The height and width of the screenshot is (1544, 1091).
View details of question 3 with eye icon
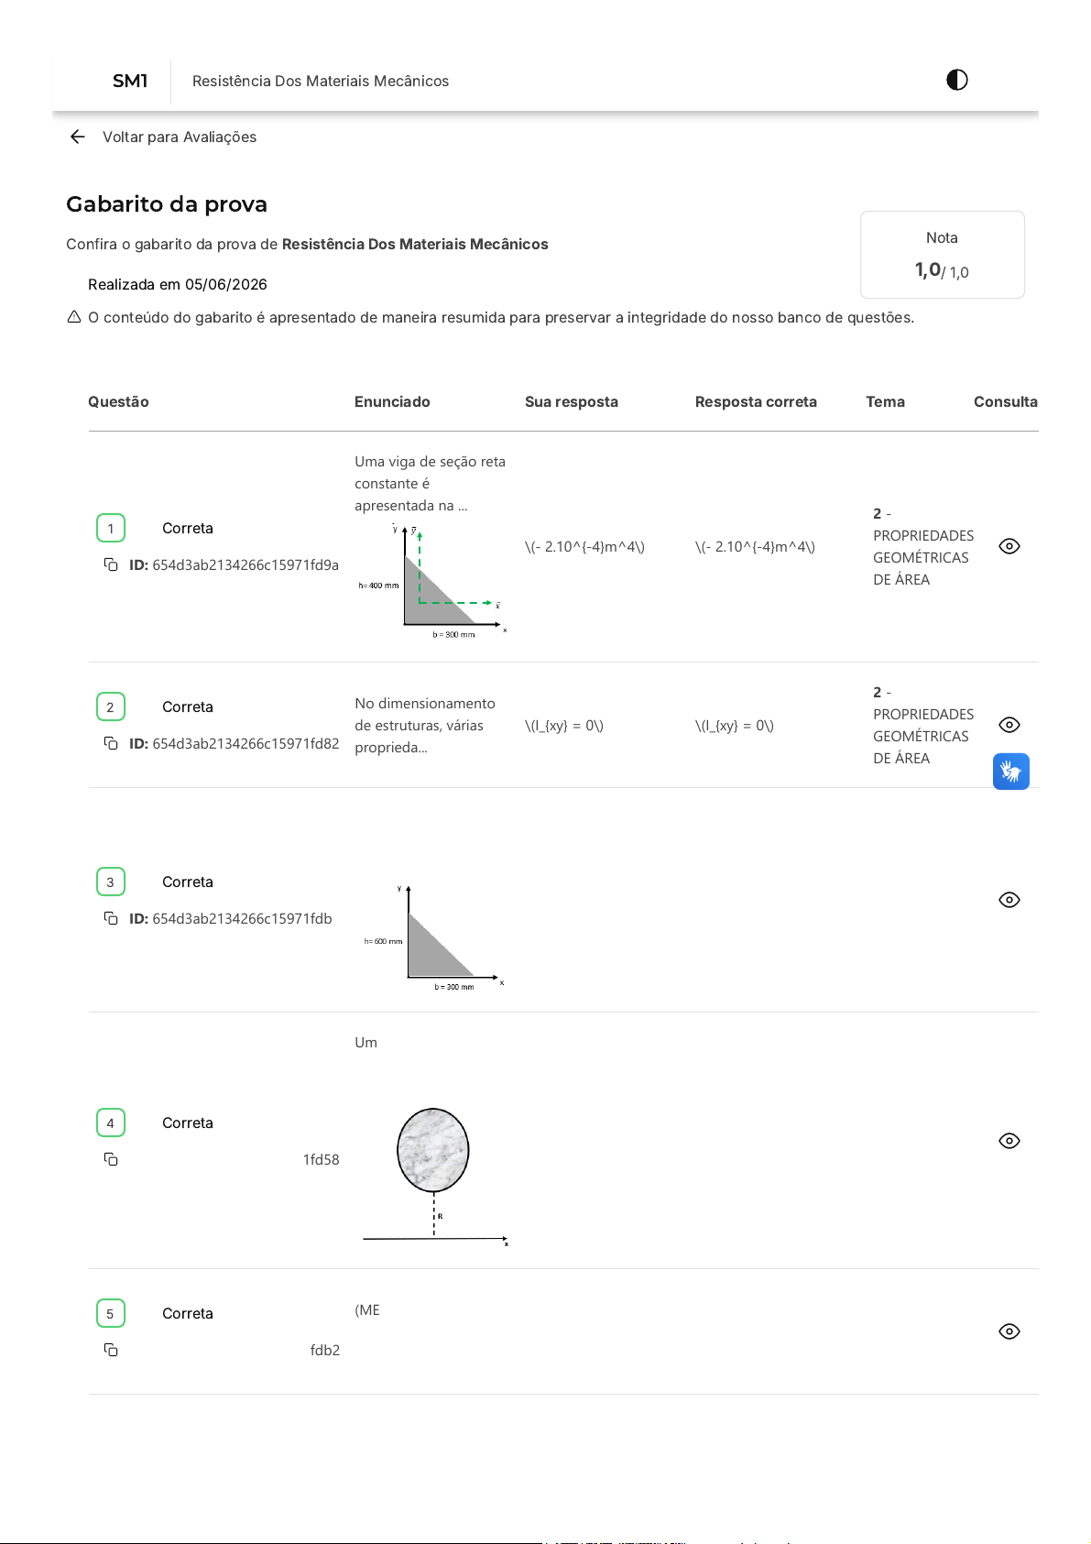[x=1009, y=900]
